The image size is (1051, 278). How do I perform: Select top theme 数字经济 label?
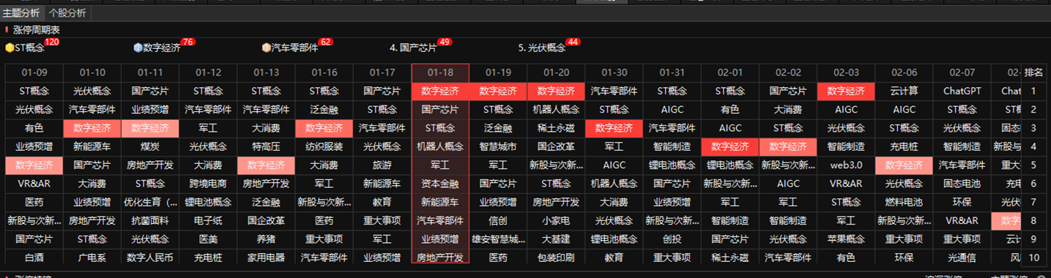point(162,48)
